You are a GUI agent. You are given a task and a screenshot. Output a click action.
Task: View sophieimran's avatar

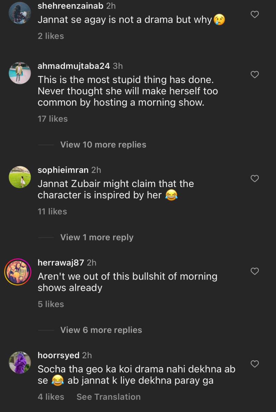click(20, 177)
